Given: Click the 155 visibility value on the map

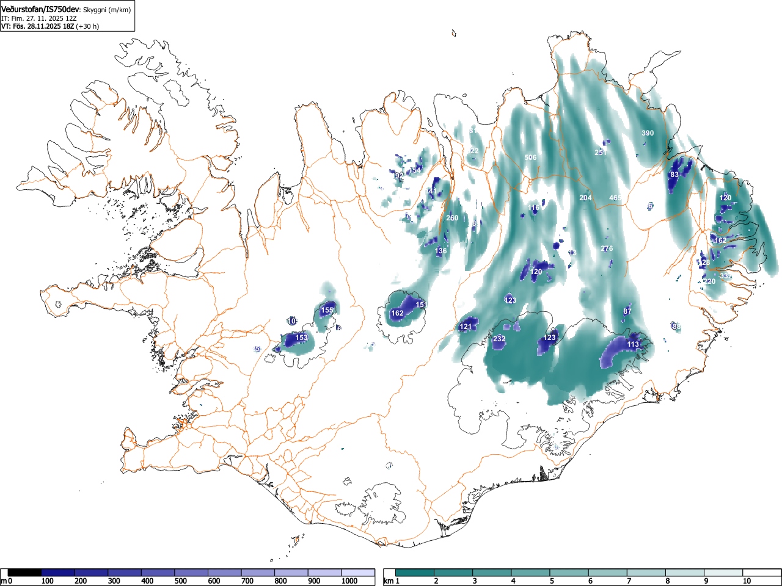Looking at the screenshot, I should [327, 310].
